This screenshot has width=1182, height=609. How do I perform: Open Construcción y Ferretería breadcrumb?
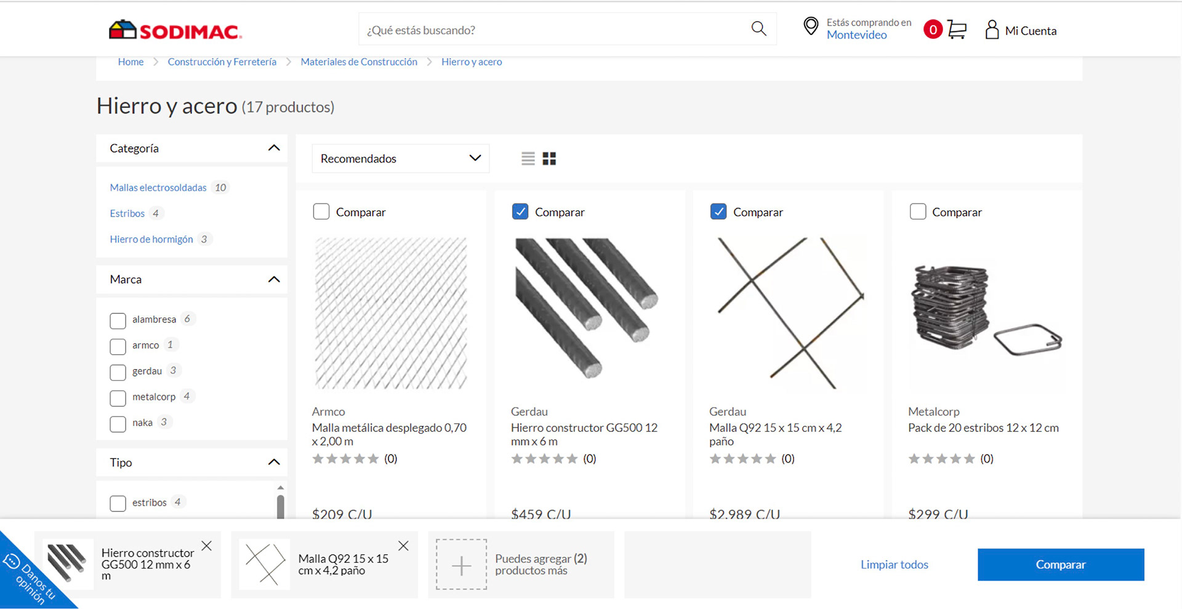(222, 62)
